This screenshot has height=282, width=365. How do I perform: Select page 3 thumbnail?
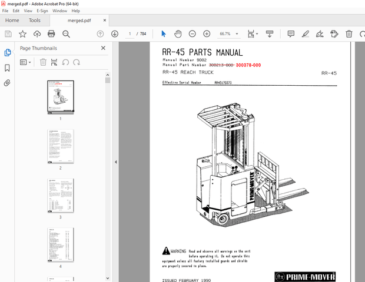[x=61, y=196]
